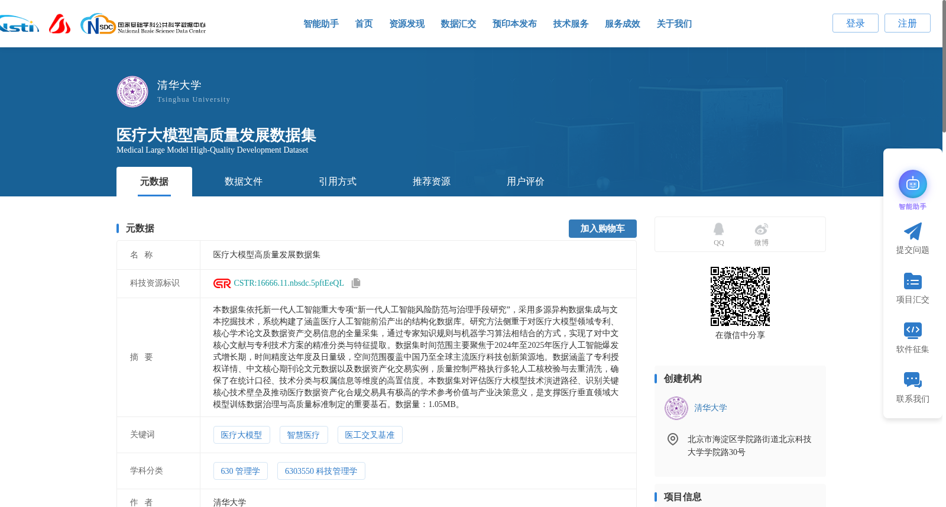Click keyword tag 医疗大模型
Screen dimensions: 946x507
tap(241, 435)
